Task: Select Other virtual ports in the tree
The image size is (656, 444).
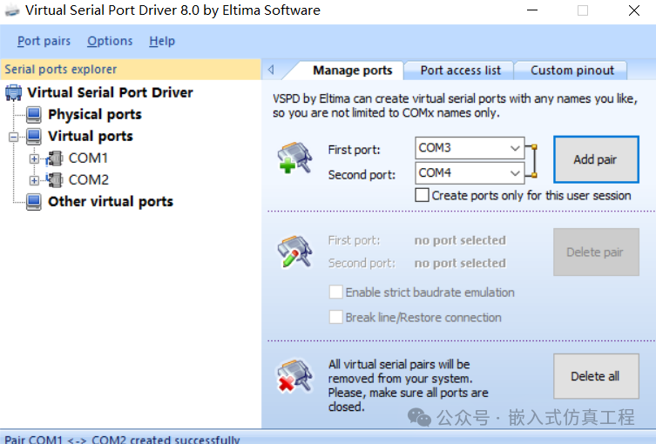Action: [x=111, y=201]
